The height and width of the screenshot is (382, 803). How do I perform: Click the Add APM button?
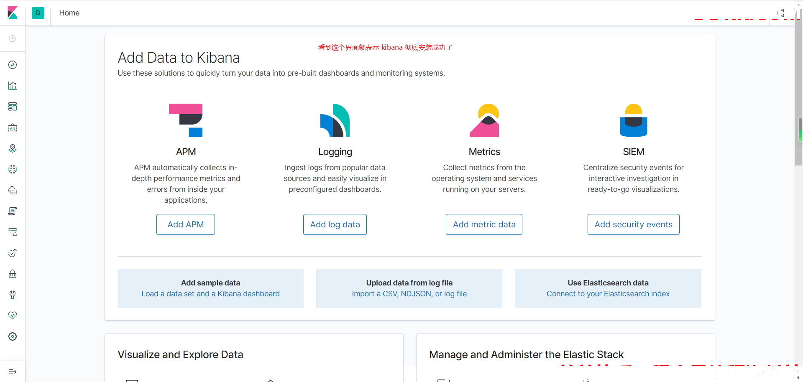tap(186, 224)
